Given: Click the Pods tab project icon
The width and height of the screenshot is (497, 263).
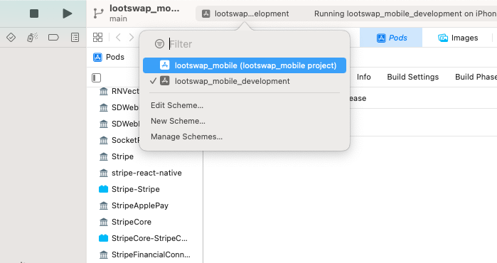Looking at the screenshot, I should (x=381, y=38).
